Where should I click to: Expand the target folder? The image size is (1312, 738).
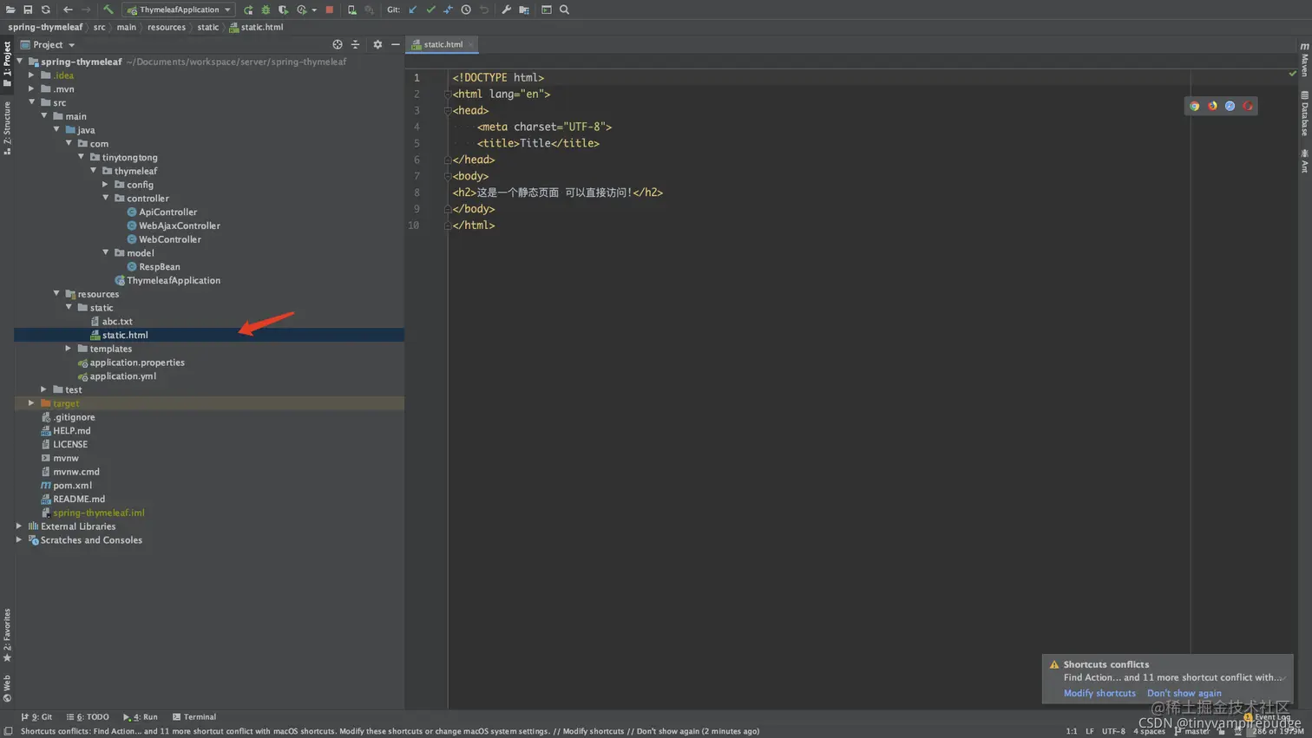32,403
